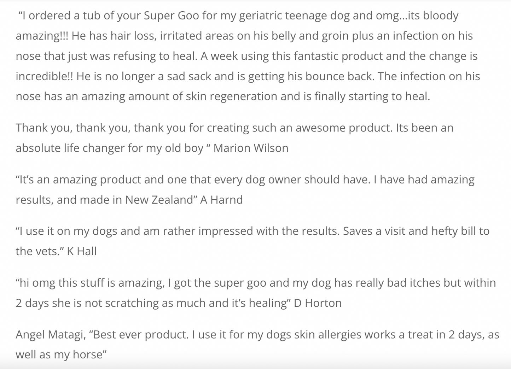The width and height of the screenshot is (511, 369).
Task: Click the reviewer name Marion Wilson
Action: [x=251, y=148]
